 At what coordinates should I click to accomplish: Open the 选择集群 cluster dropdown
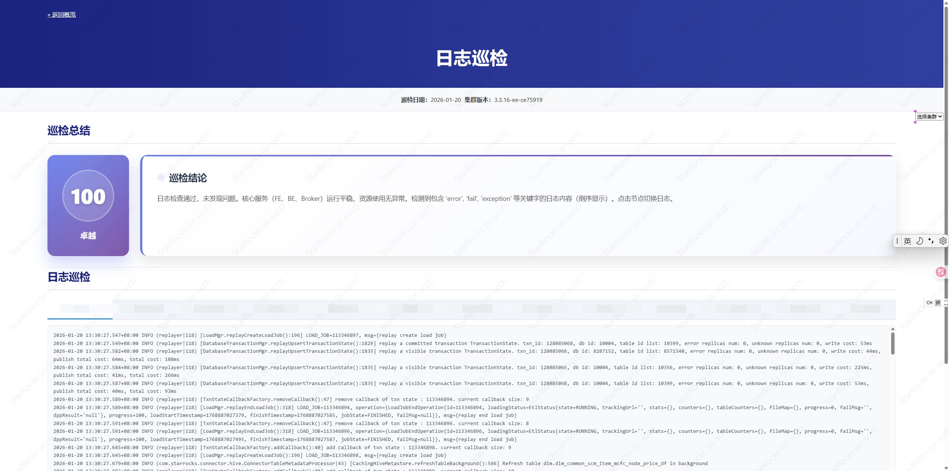tap(929, 116)
